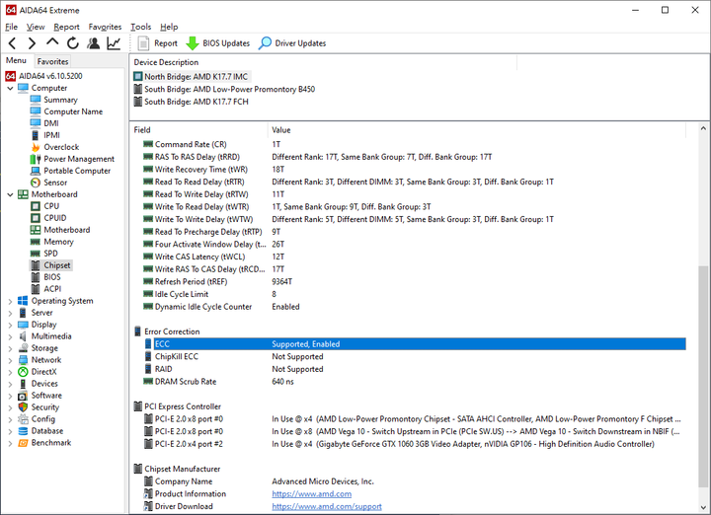Click the Value column header
711x515 pixels.
pyautogui.click(x=477, y=130)
